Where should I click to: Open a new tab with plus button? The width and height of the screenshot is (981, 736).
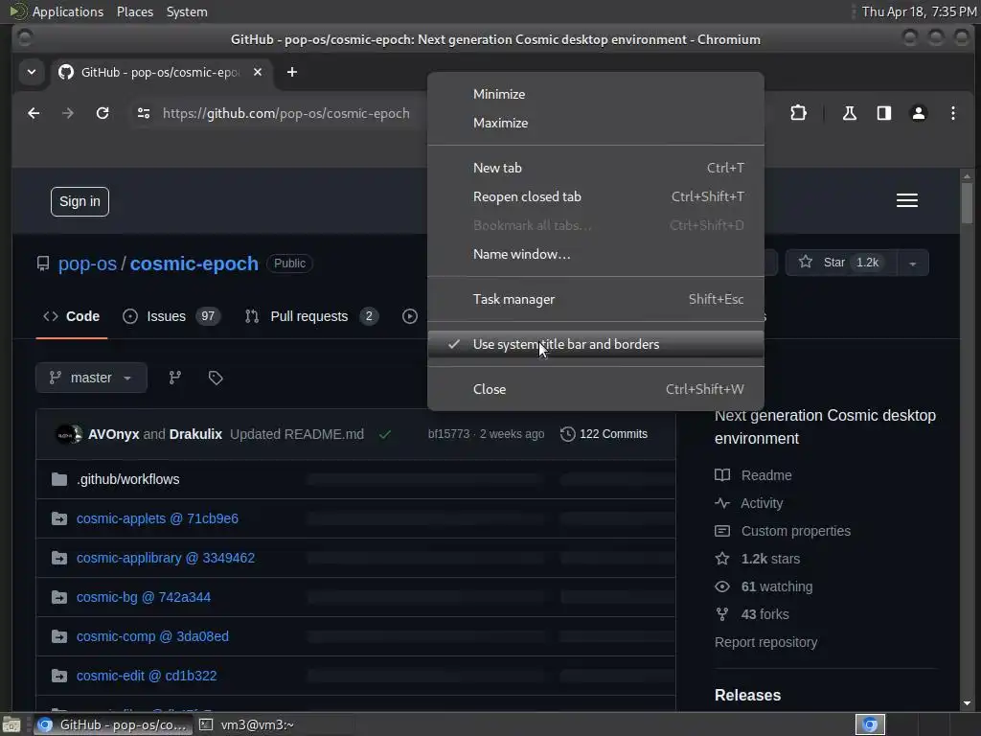tap(291, 72)
